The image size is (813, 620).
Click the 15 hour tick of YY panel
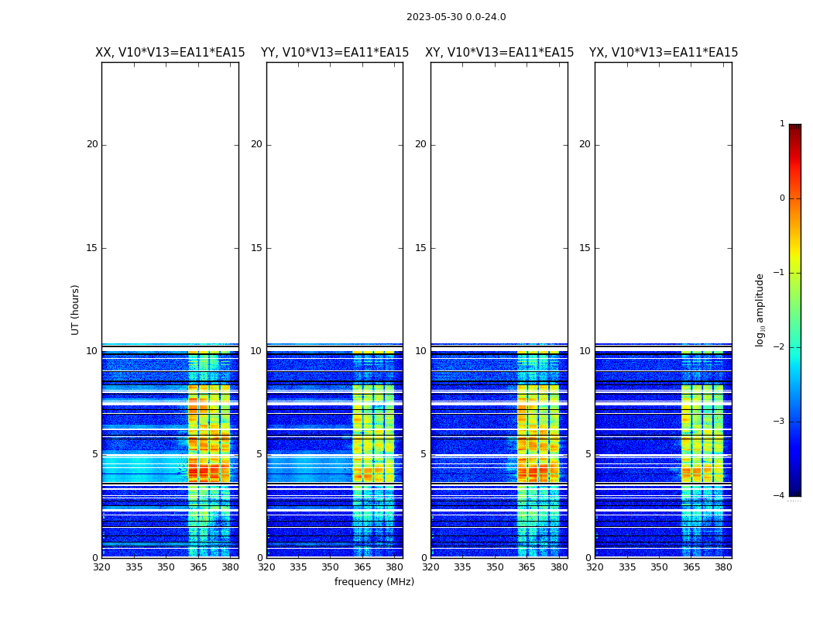pyautogui.click(x=256, y=248)
